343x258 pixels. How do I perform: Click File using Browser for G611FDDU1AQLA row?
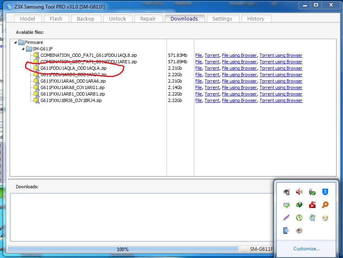pyautogui.click(x=239, y=68)
